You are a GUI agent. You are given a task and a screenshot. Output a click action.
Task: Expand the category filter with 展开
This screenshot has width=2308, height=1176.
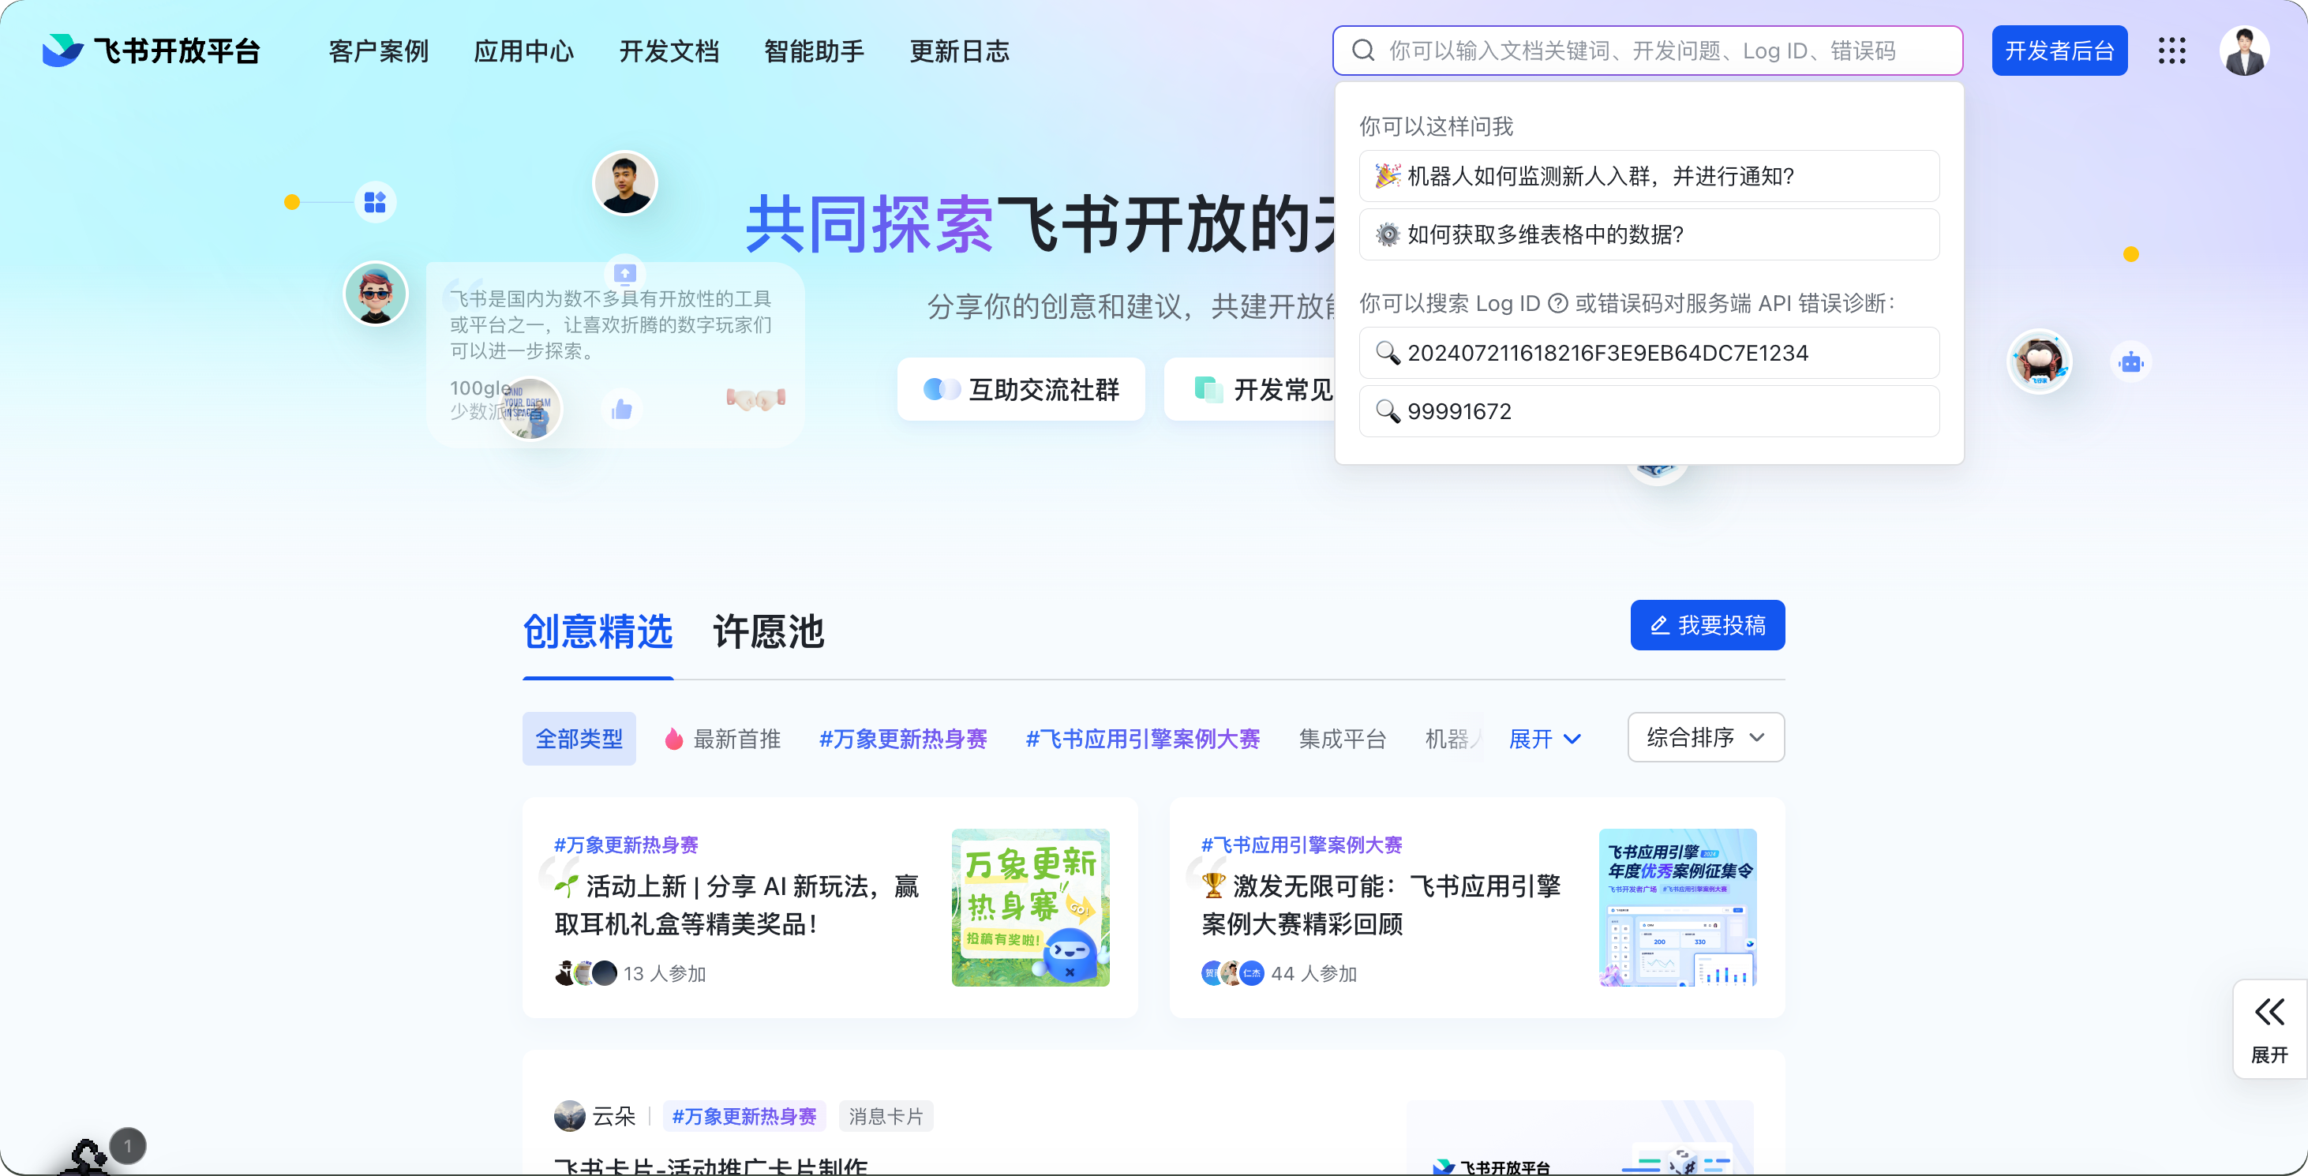coord(1545,739)
